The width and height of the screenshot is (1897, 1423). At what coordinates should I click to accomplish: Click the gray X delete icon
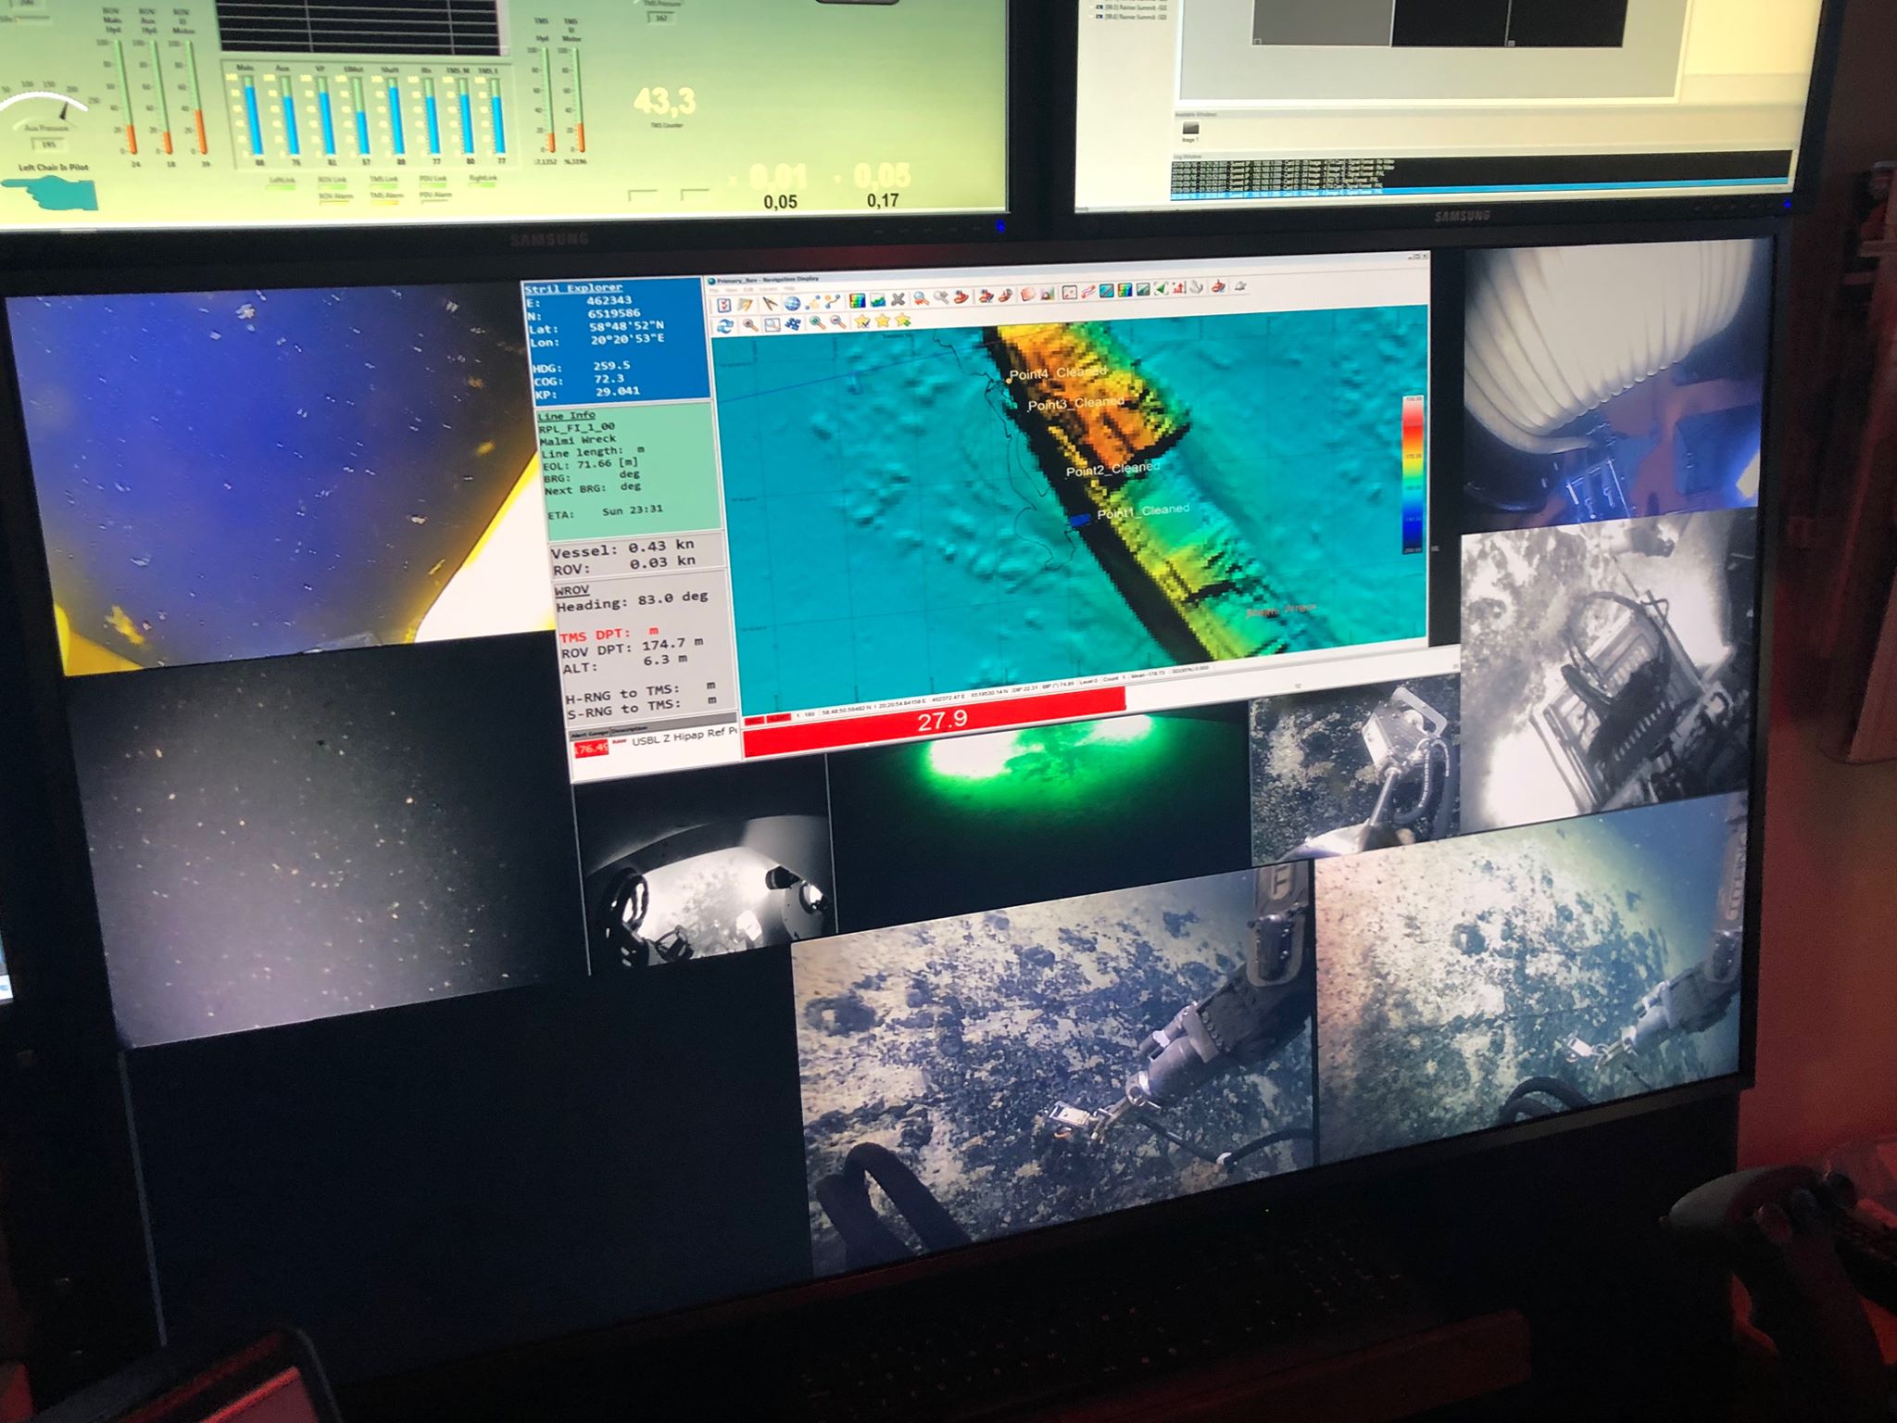(898, 299)
